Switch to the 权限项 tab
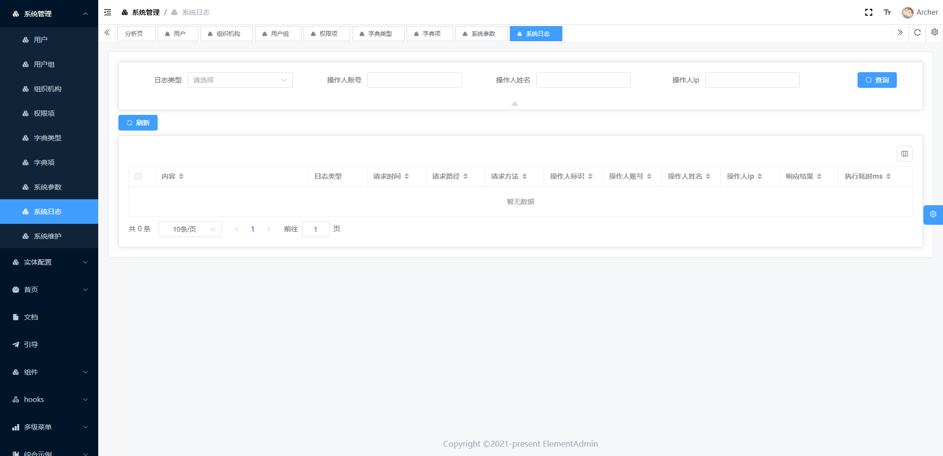 (327, 33)
